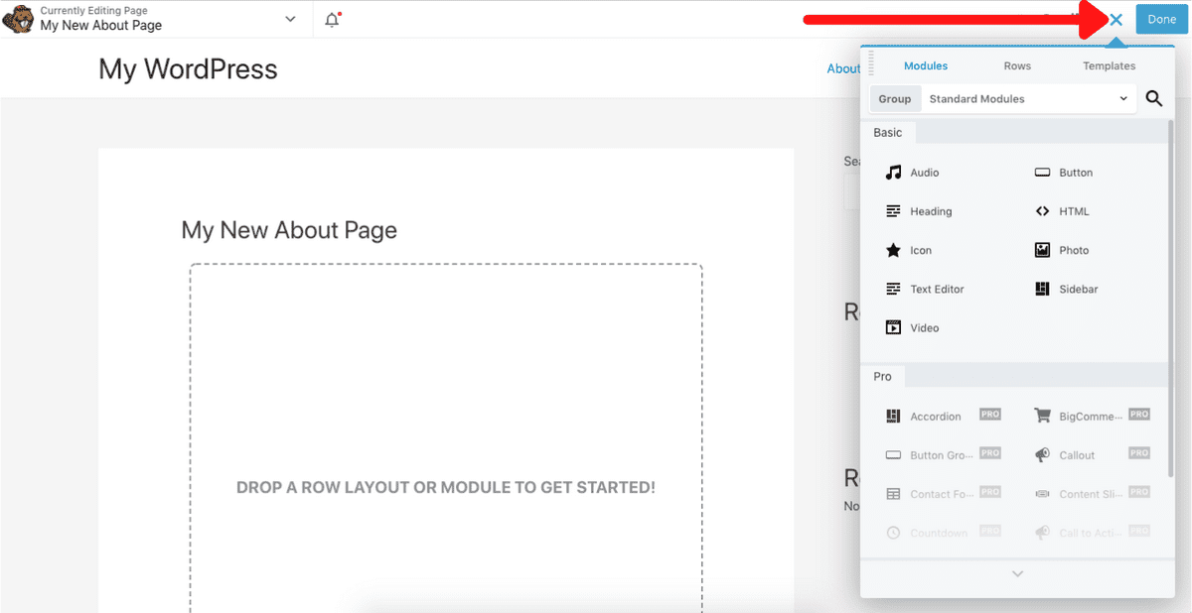The image size is (1192, 613).
Task: Switch to the Templates tab
Action: (x=1109, y=66)
